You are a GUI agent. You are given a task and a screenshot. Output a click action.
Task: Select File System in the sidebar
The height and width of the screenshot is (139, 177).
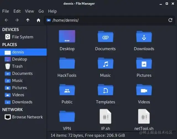click(x=23, y=37)
